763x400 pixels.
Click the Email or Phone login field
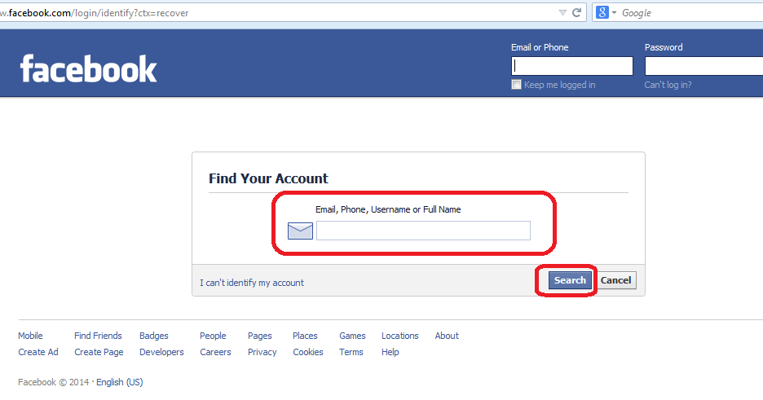click(x=571, y=66)
